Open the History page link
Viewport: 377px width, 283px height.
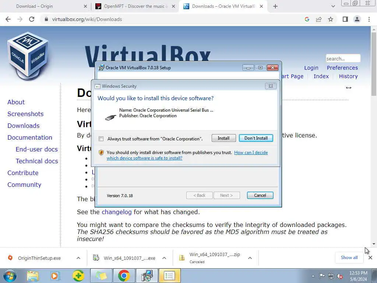(348, 76)
